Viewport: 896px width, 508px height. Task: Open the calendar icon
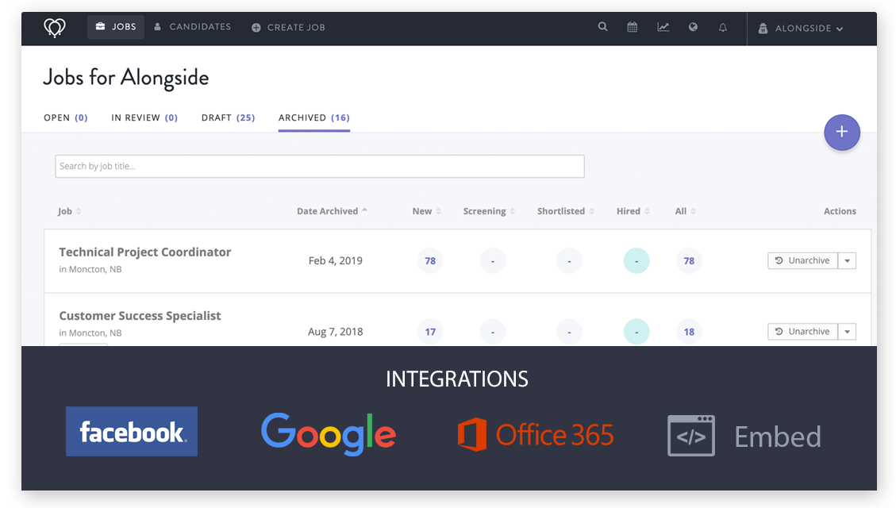click(632, 26)
